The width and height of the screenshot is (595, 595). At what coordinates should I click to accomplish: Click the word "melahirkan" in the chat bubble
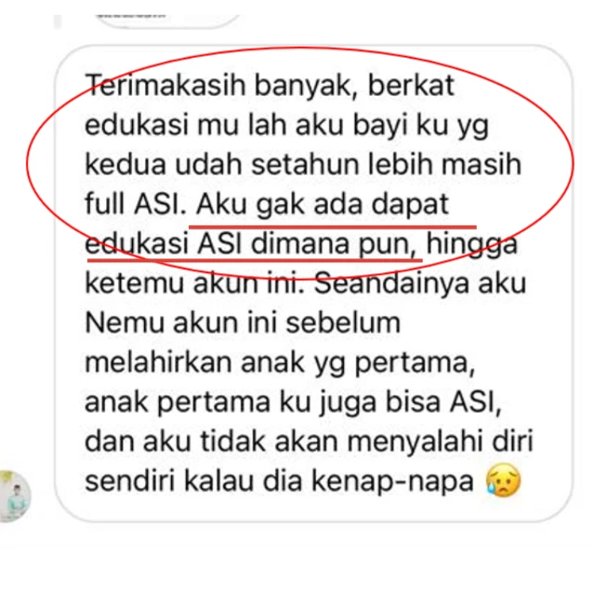coord(158,363)
